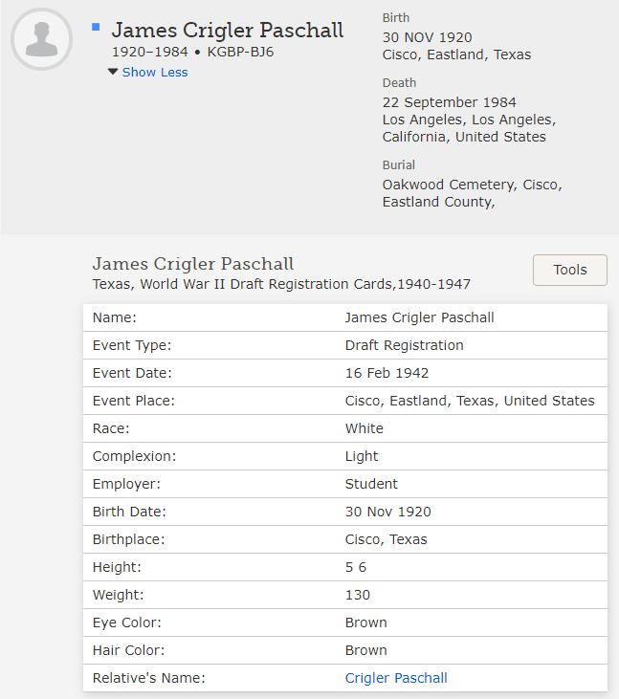The height and width of the screenshot is (699, 619).
Task: Click the Employer value Student
Action: [x=371, y=484]
